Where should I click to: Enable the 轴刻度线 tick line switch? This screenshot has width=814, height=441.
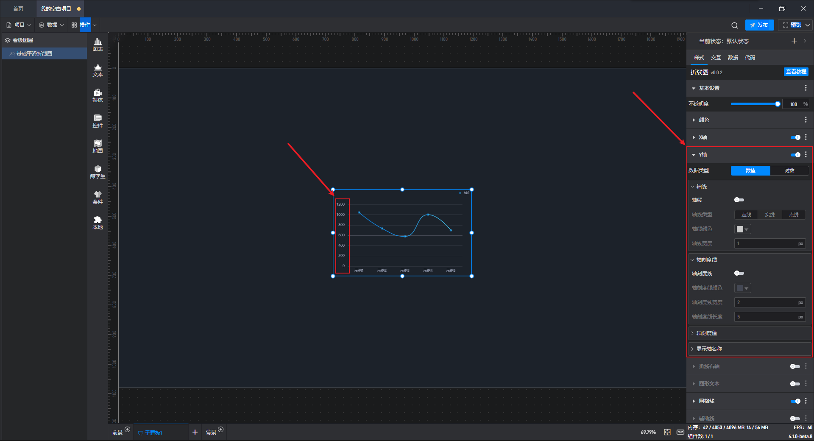(x=739, y=273)
